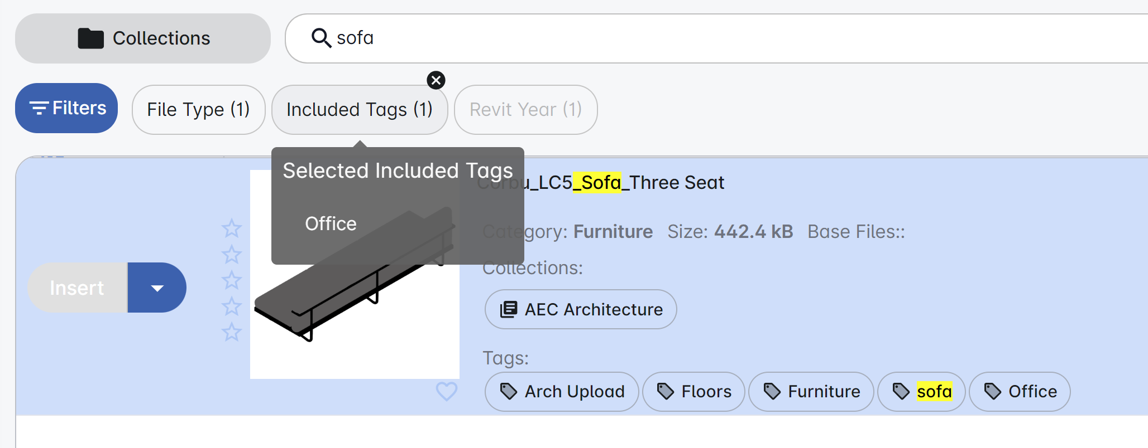Open the AEC Architecture collection chip
This screenshot has width=1148, height=448.
point(581,309)
